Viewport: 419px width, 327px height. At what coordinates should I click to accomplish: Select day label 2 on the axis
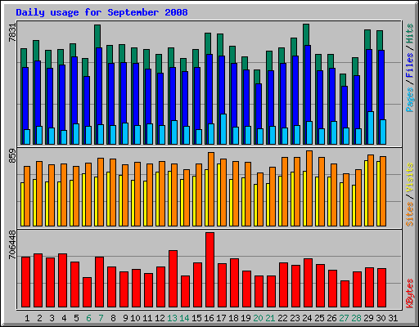[x=39, y=318]
